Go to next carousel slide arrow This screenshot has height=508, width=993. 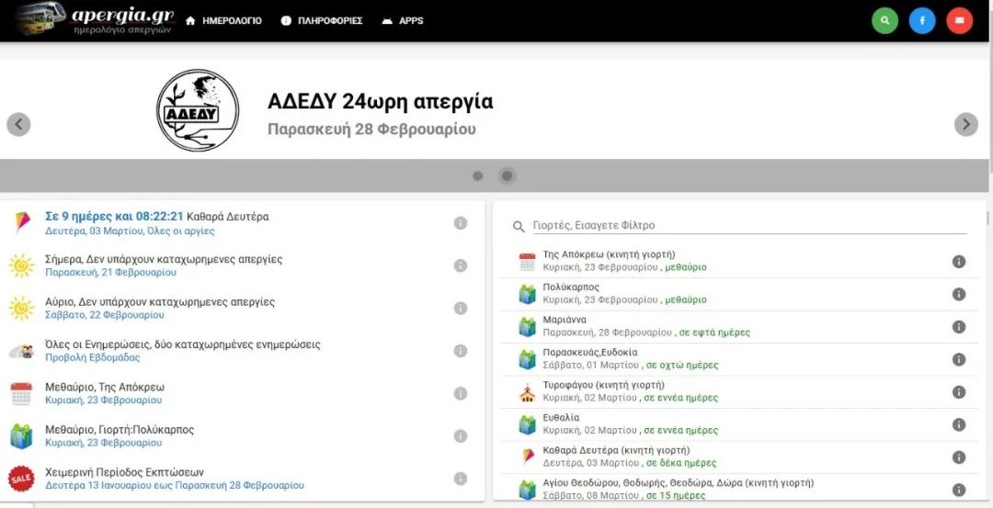coord(965,124)
